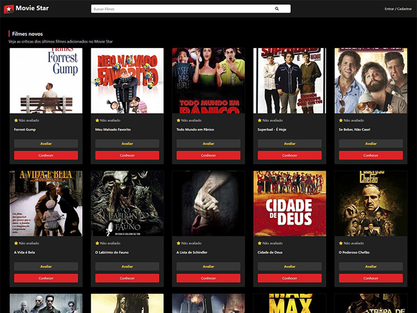Open the Forrest Gump poster
The image size is (417, 313).
click(46, 81)
